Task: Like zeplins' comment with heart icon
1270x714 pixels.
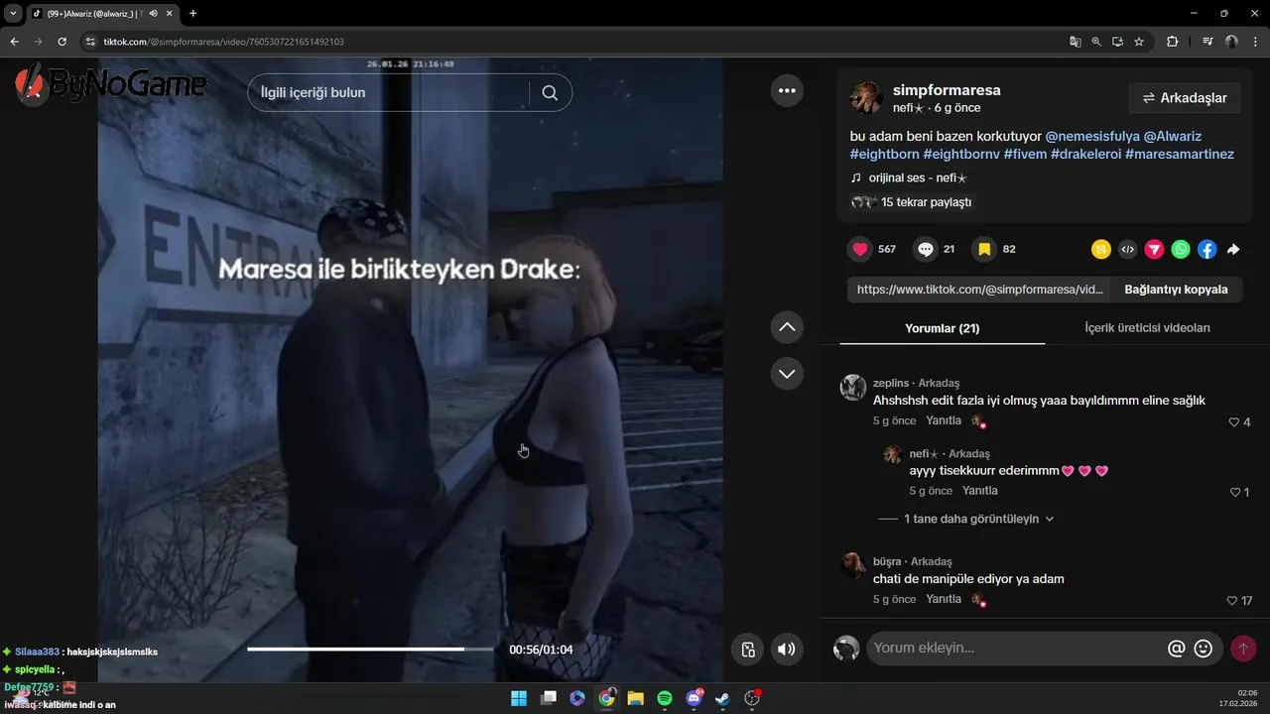Action: point(1234,422)
